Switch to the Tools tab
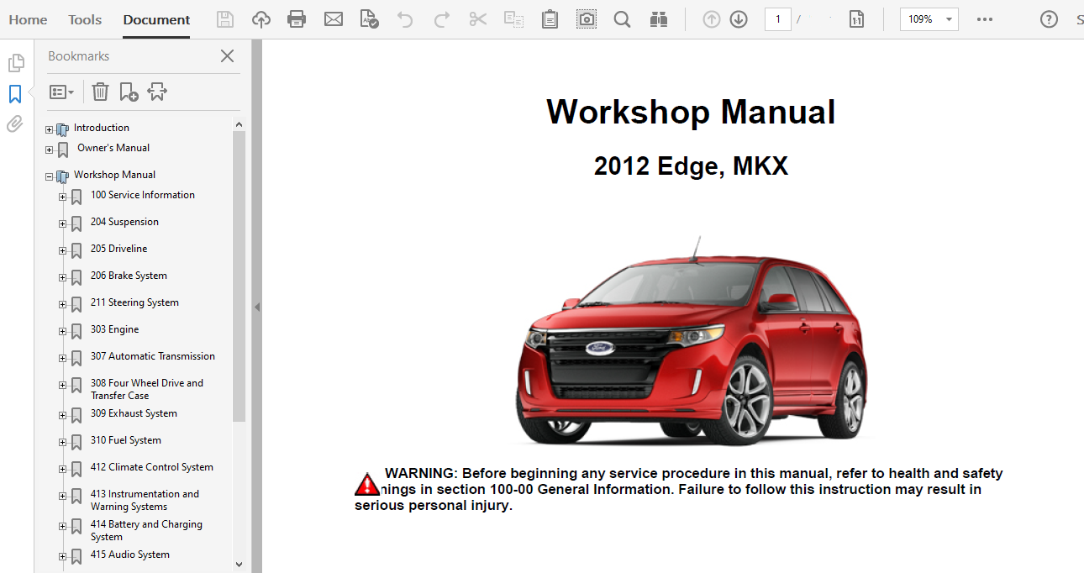This screenshot has height=573, width=1084. 85,19
